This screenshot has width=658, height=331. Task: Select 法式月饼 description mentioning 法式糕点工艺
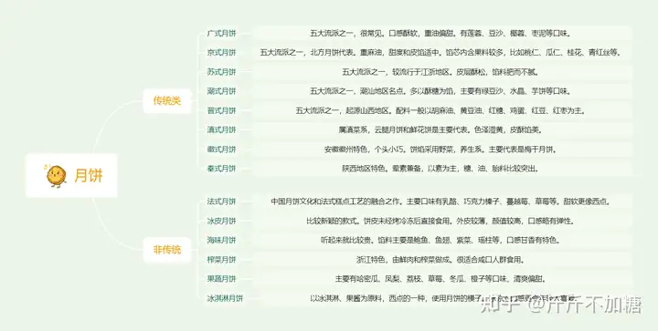[x=442, y=202]
